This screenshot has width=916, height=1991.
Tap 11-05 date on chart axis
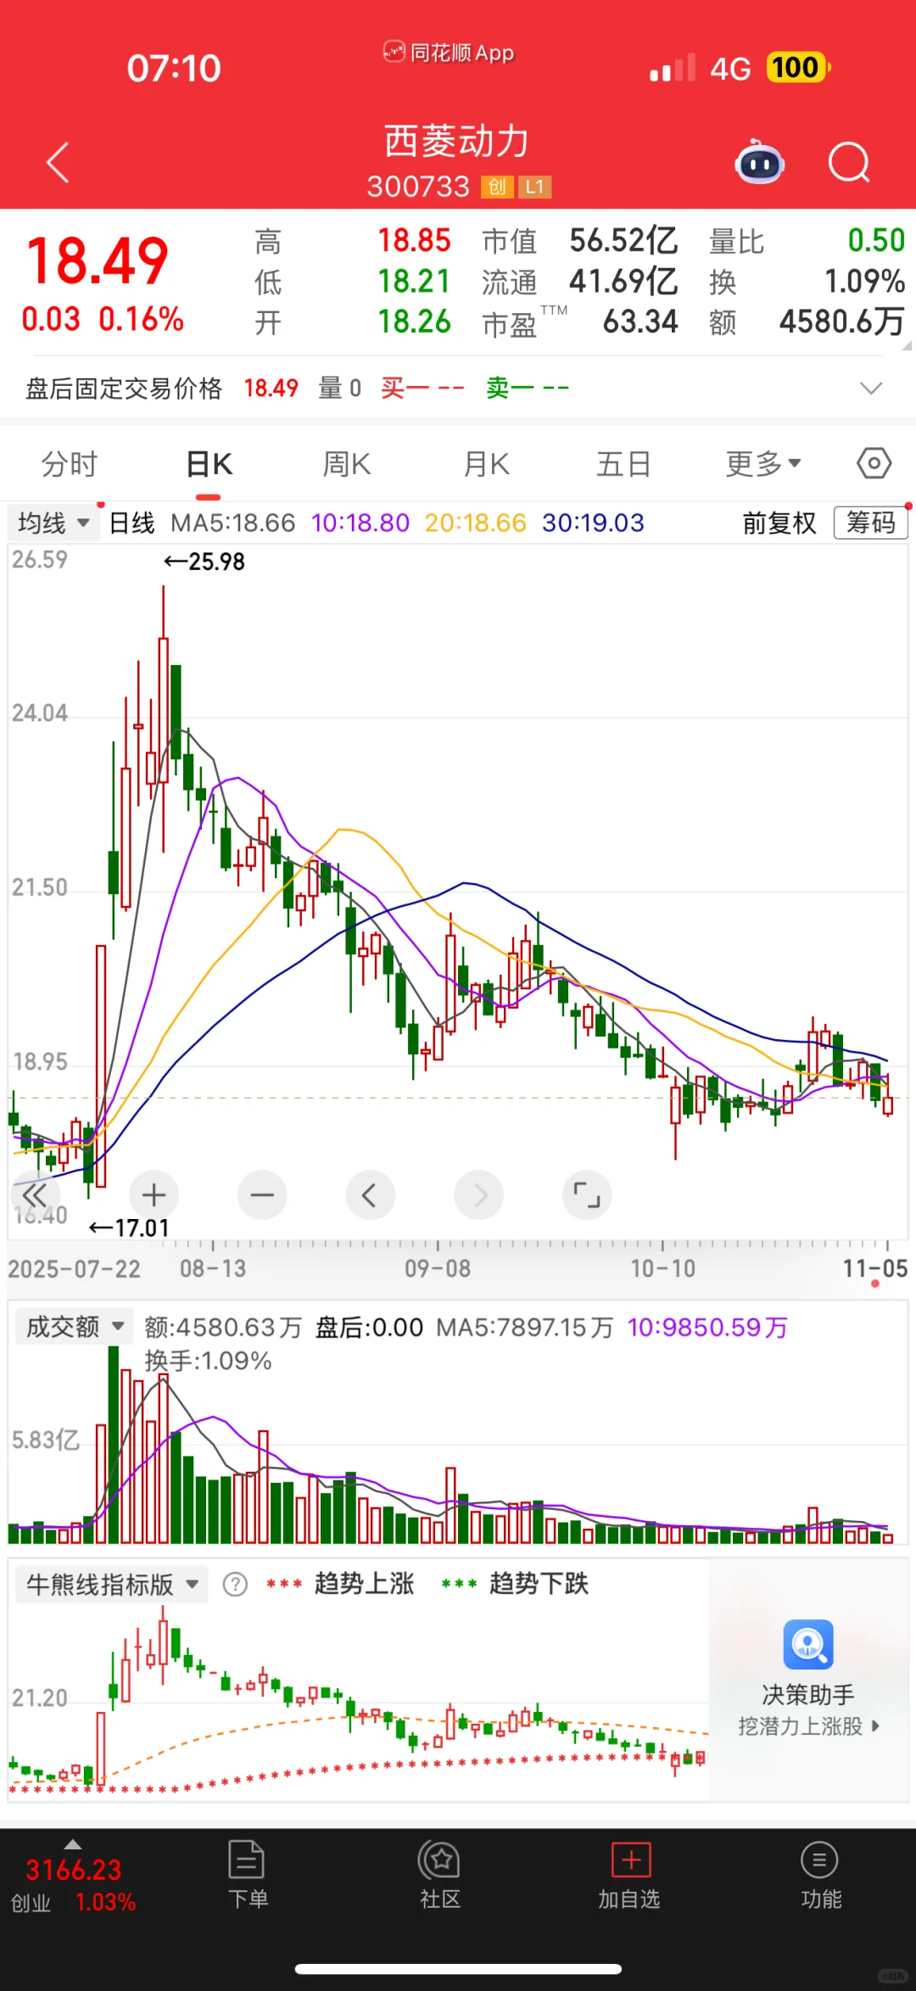(x=875, y=1268)
